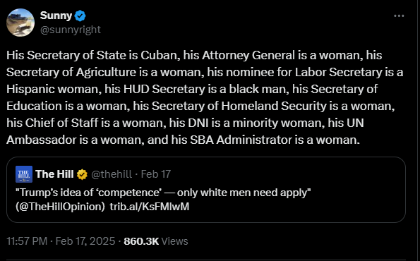Click The Hill logo avatar
Image resolution: width=420 pixels, height=261 pixels.
click(x=24, y=174)
